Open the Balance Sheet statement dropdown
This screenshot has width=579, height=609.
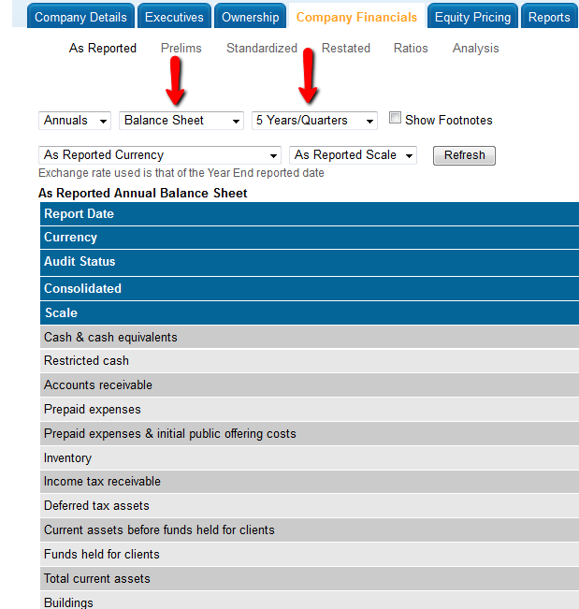[x=181, y=121]
